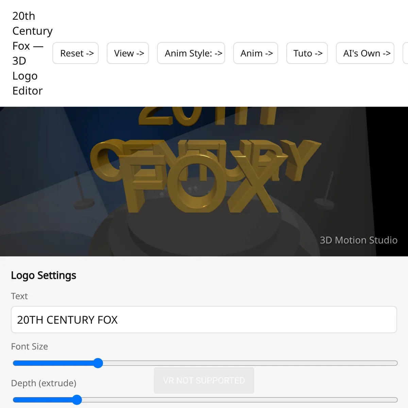
Task: Click the gray pedestal base in scene
Action: [x=204, y=231]
